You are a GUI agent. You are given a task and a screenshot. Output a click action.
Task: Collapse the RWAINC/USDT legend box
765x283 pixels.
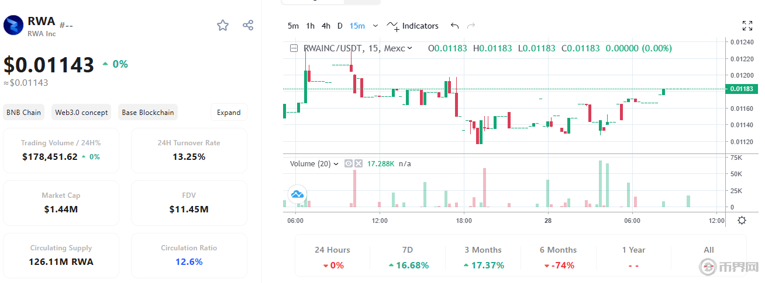click(294, 48)
